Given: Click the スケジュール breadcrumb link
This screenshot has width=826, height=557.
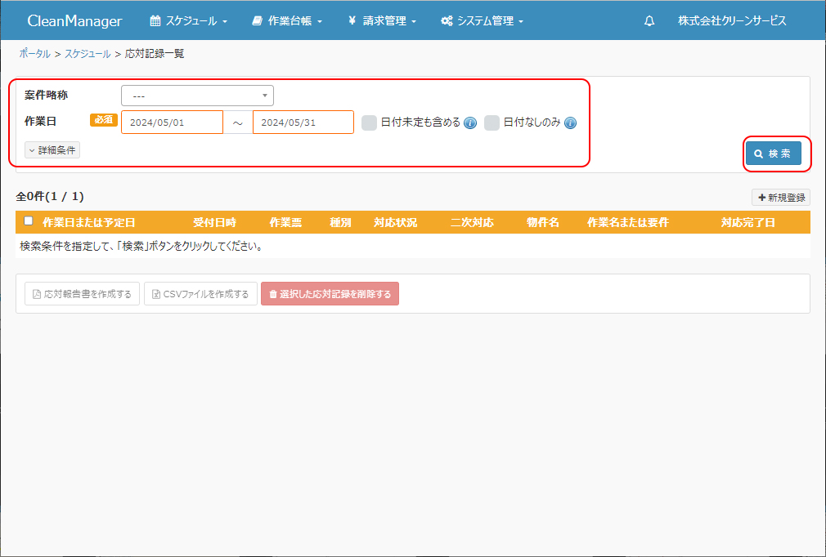Looking at the screenshot, I should pyautogui.click(x=88, y=54).
